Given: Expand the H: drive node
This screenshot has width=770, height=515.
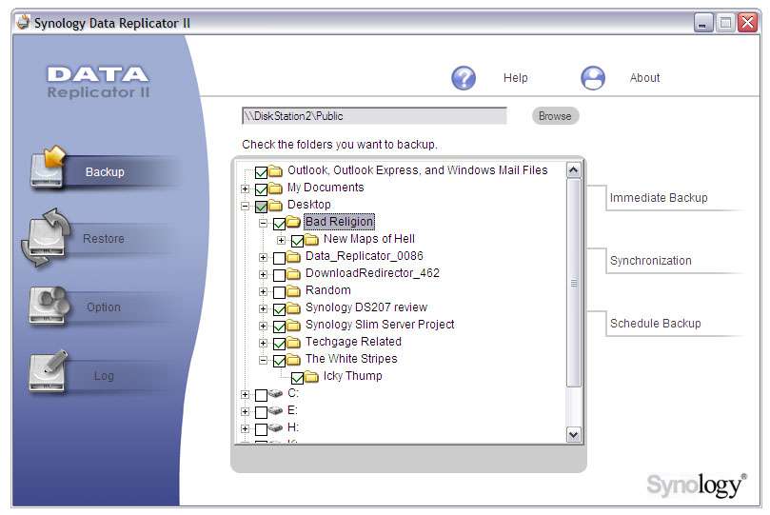Looking at the screenshot, I should pos(245,429).
